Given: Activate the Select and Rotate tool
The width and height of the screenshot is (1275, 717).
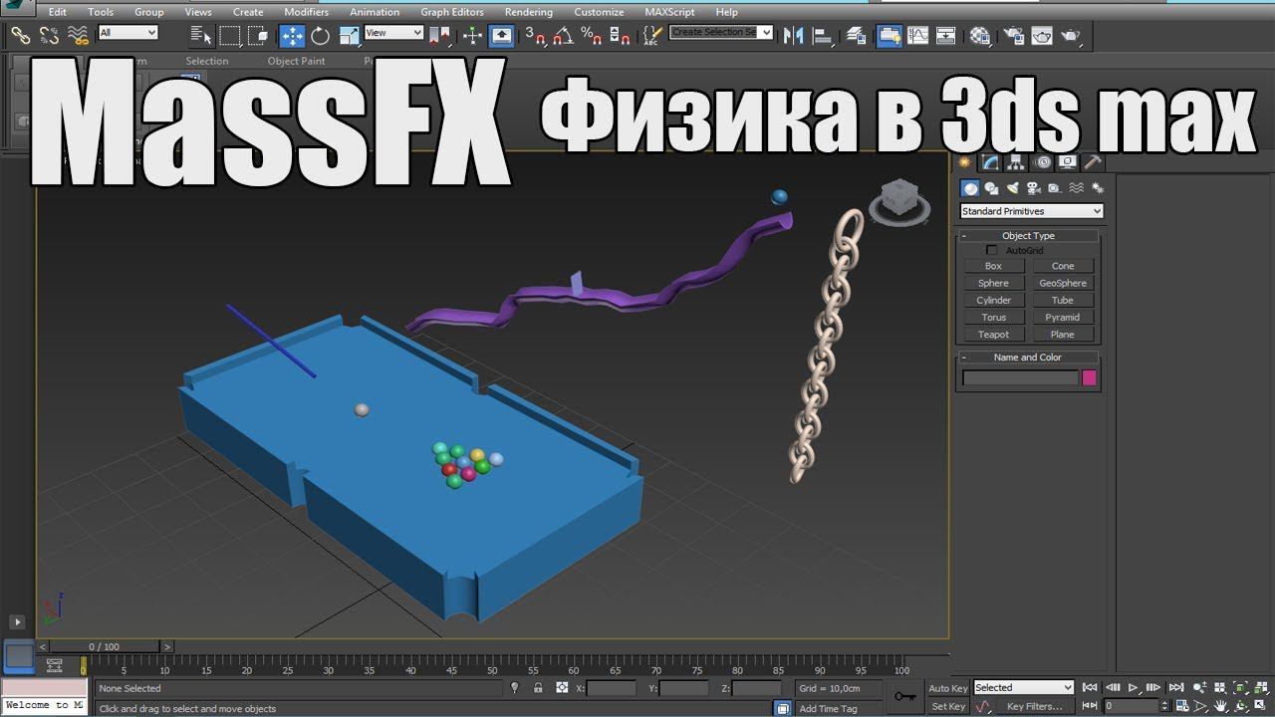Looking at the screenshot, I should point(320,36).
